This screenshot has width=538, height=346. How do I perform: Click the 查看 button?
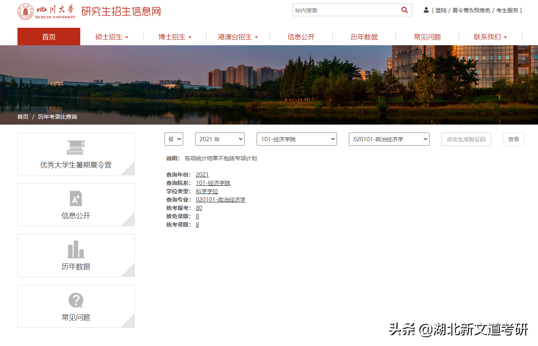[x=513, y=139]
